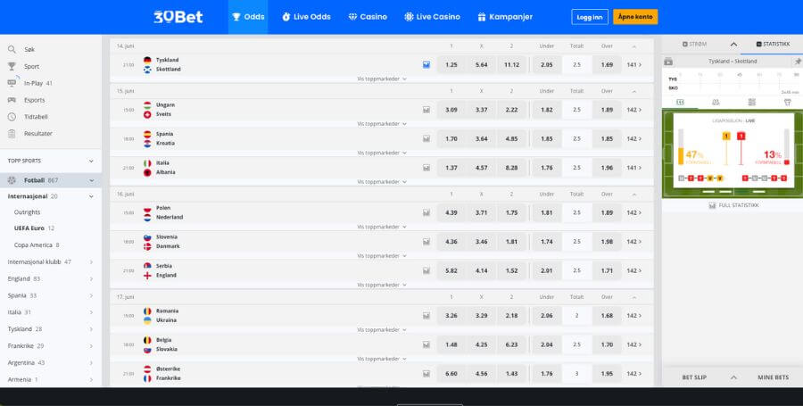Select the pitch view icon in the stats widget
This screenshot has width=803, height=406.
[680, 102]
